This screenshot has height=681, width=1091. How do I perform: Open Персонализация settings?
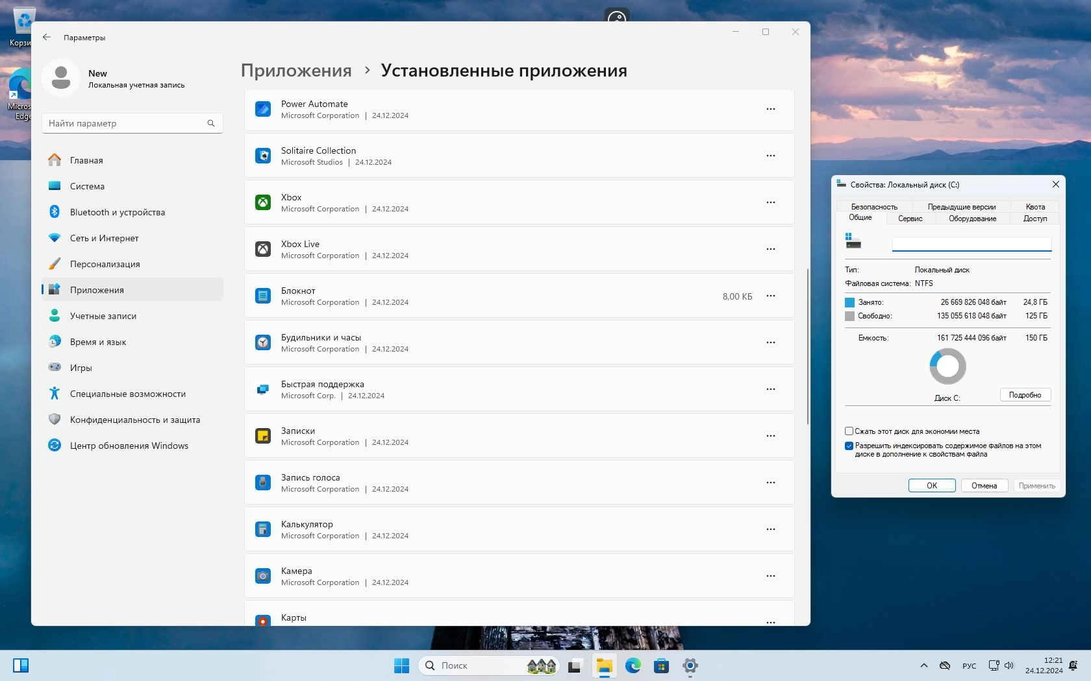tap(132, 264)
